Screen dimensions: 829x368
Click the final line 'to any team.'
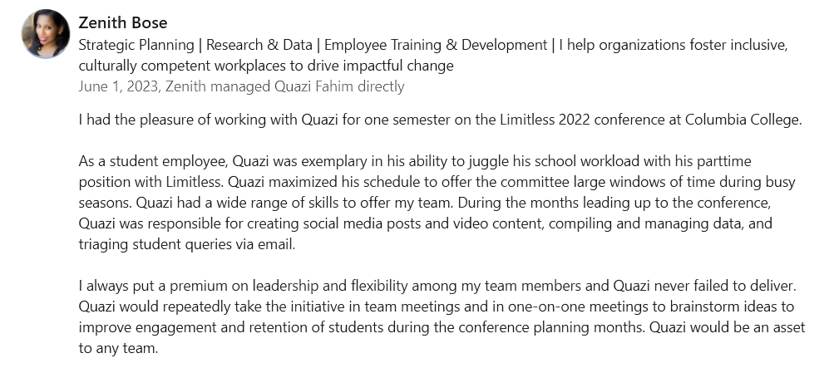pos(118,348)
